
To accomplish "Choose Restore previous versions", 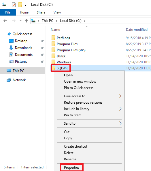I will [x=83, y=102].
